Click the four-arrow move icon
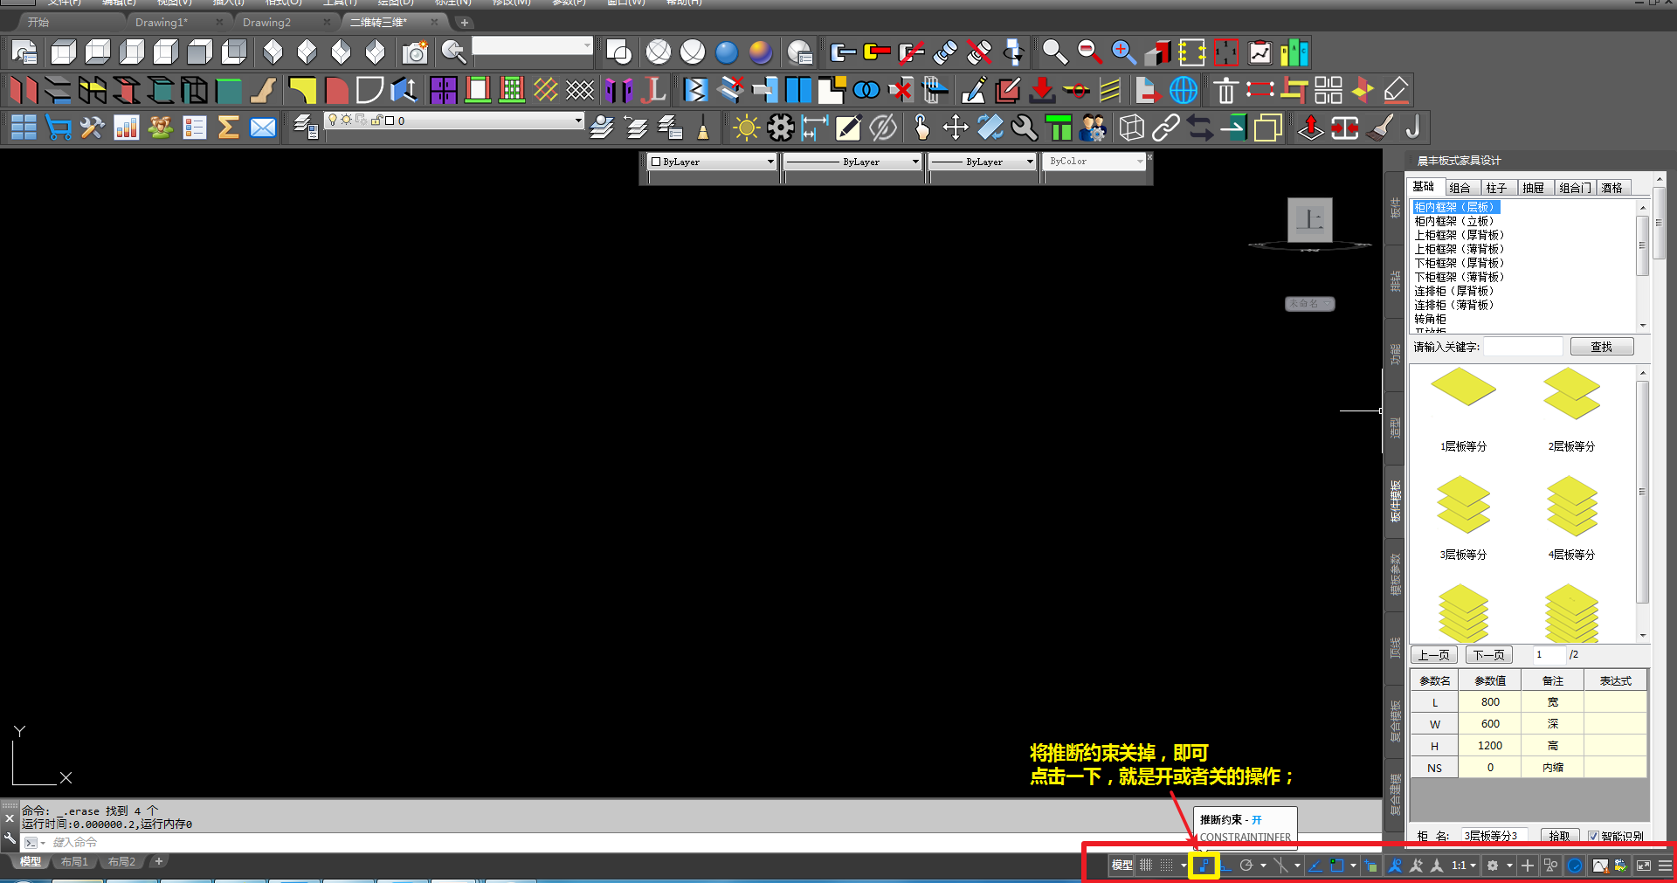Screen dimensions: 1677x883 956,128
